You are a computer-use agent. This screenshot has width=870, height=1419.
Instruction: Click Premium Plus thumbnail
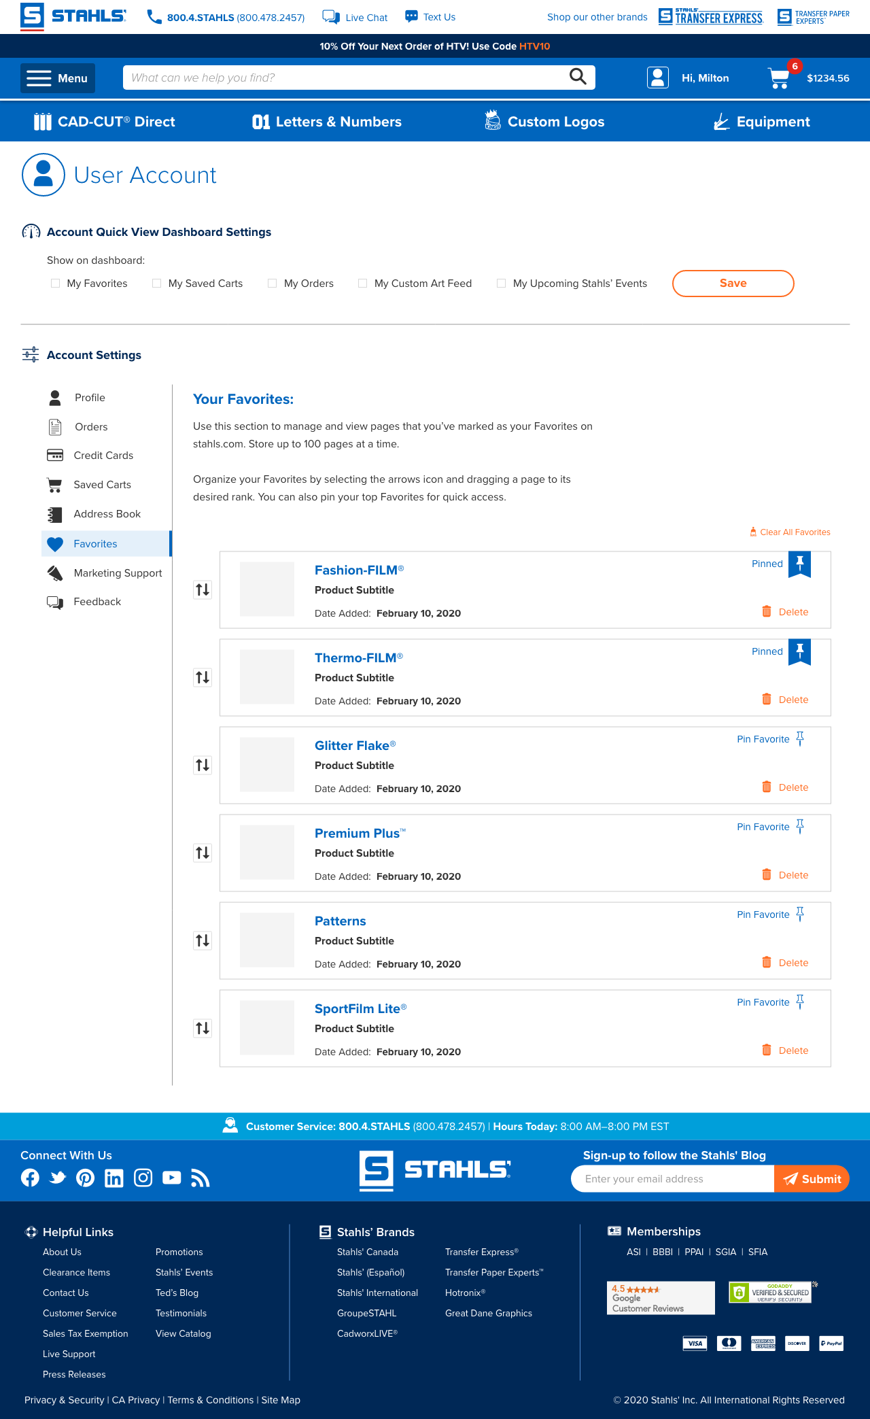(267, 853)
